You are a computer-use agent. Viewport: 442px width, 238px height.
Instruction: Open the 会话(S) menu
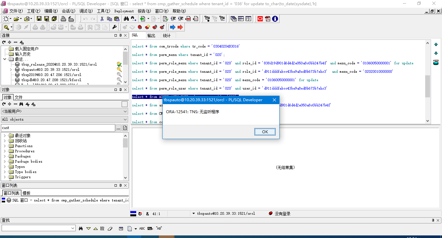[68, 11]
